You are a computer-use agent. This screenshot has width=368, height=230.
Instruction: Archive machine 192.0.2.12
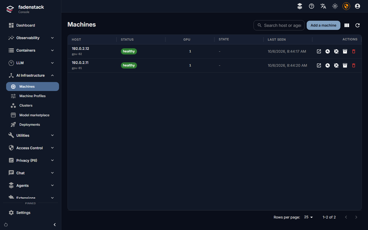click(x=345, y=51)
